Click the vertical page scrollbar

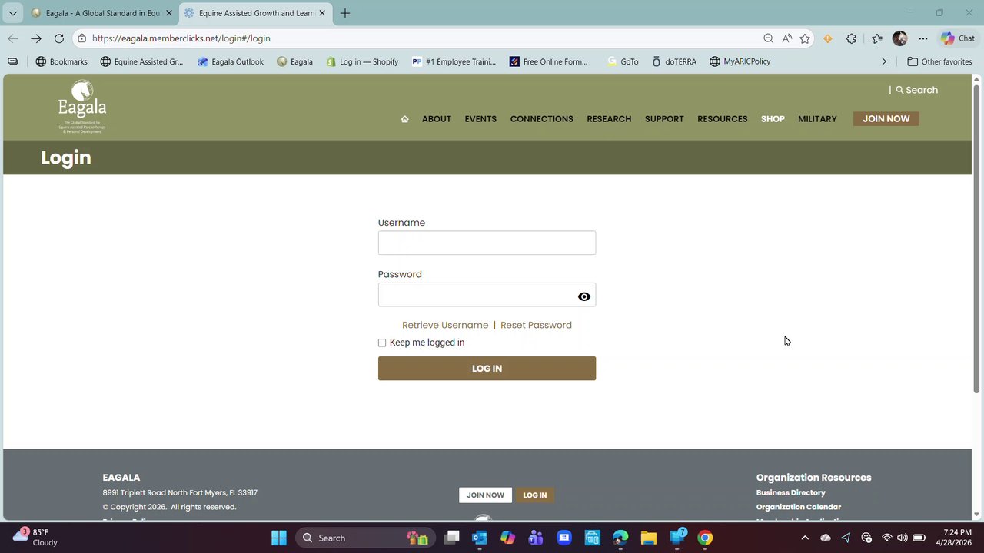pyautogui.click(x=977, y=239)
